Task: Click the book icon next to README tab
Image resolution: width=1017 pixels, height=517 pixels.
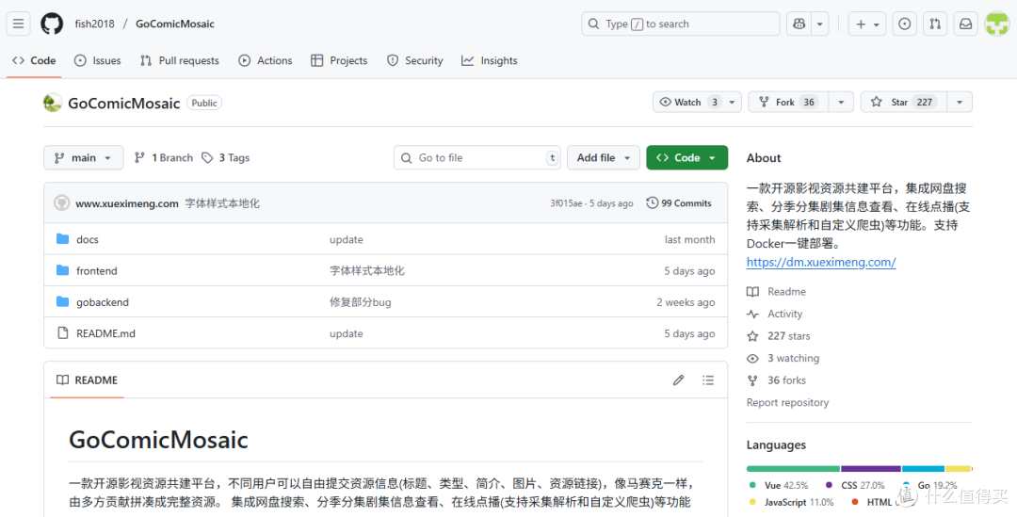Action: [x=62, y=380]
